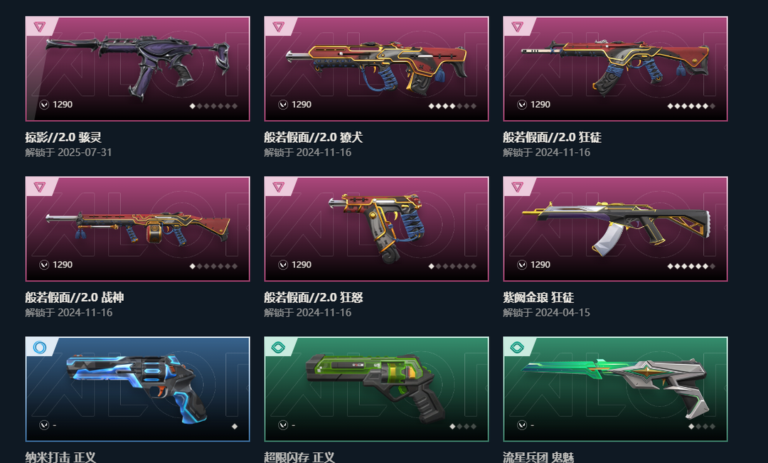Select the 般若假面//2.0 战神 weapon image
Viewport: 768px width, 463px height.
tap(138, 229)
